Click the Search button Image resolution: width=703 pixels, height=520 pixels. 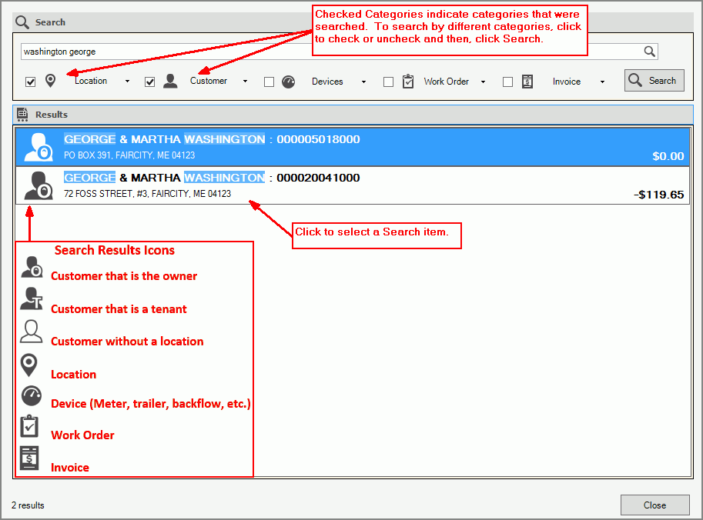[654, 81]
